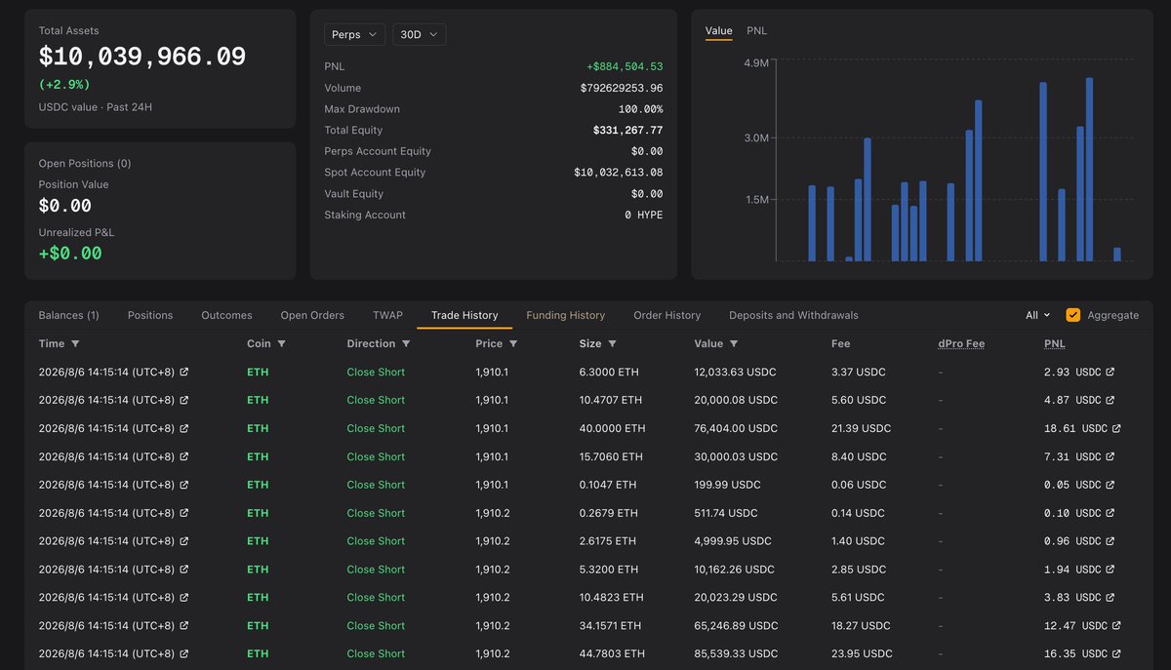
Task: Open explorer link for the 2.6175 ETH trade time
Action: [184, 541]
